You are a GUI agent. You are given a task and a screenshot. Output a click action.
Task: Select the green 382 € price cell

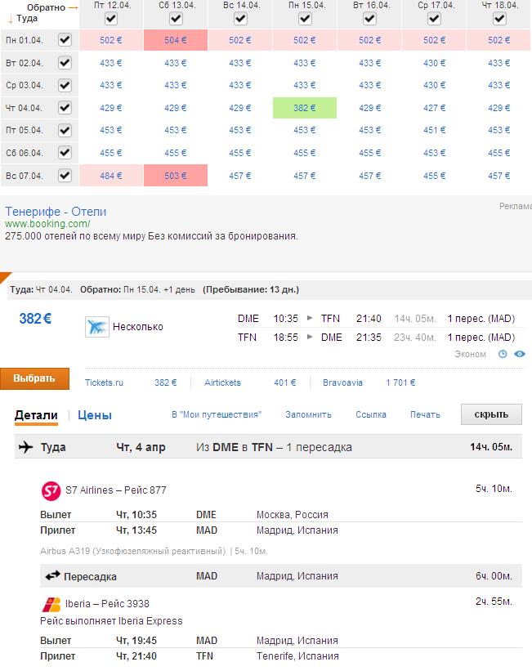[x=305, y=108]
